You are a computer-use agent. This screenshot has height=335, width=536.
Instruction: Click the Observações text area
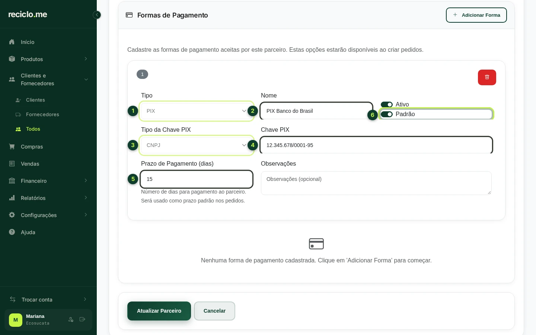(376, 183)
